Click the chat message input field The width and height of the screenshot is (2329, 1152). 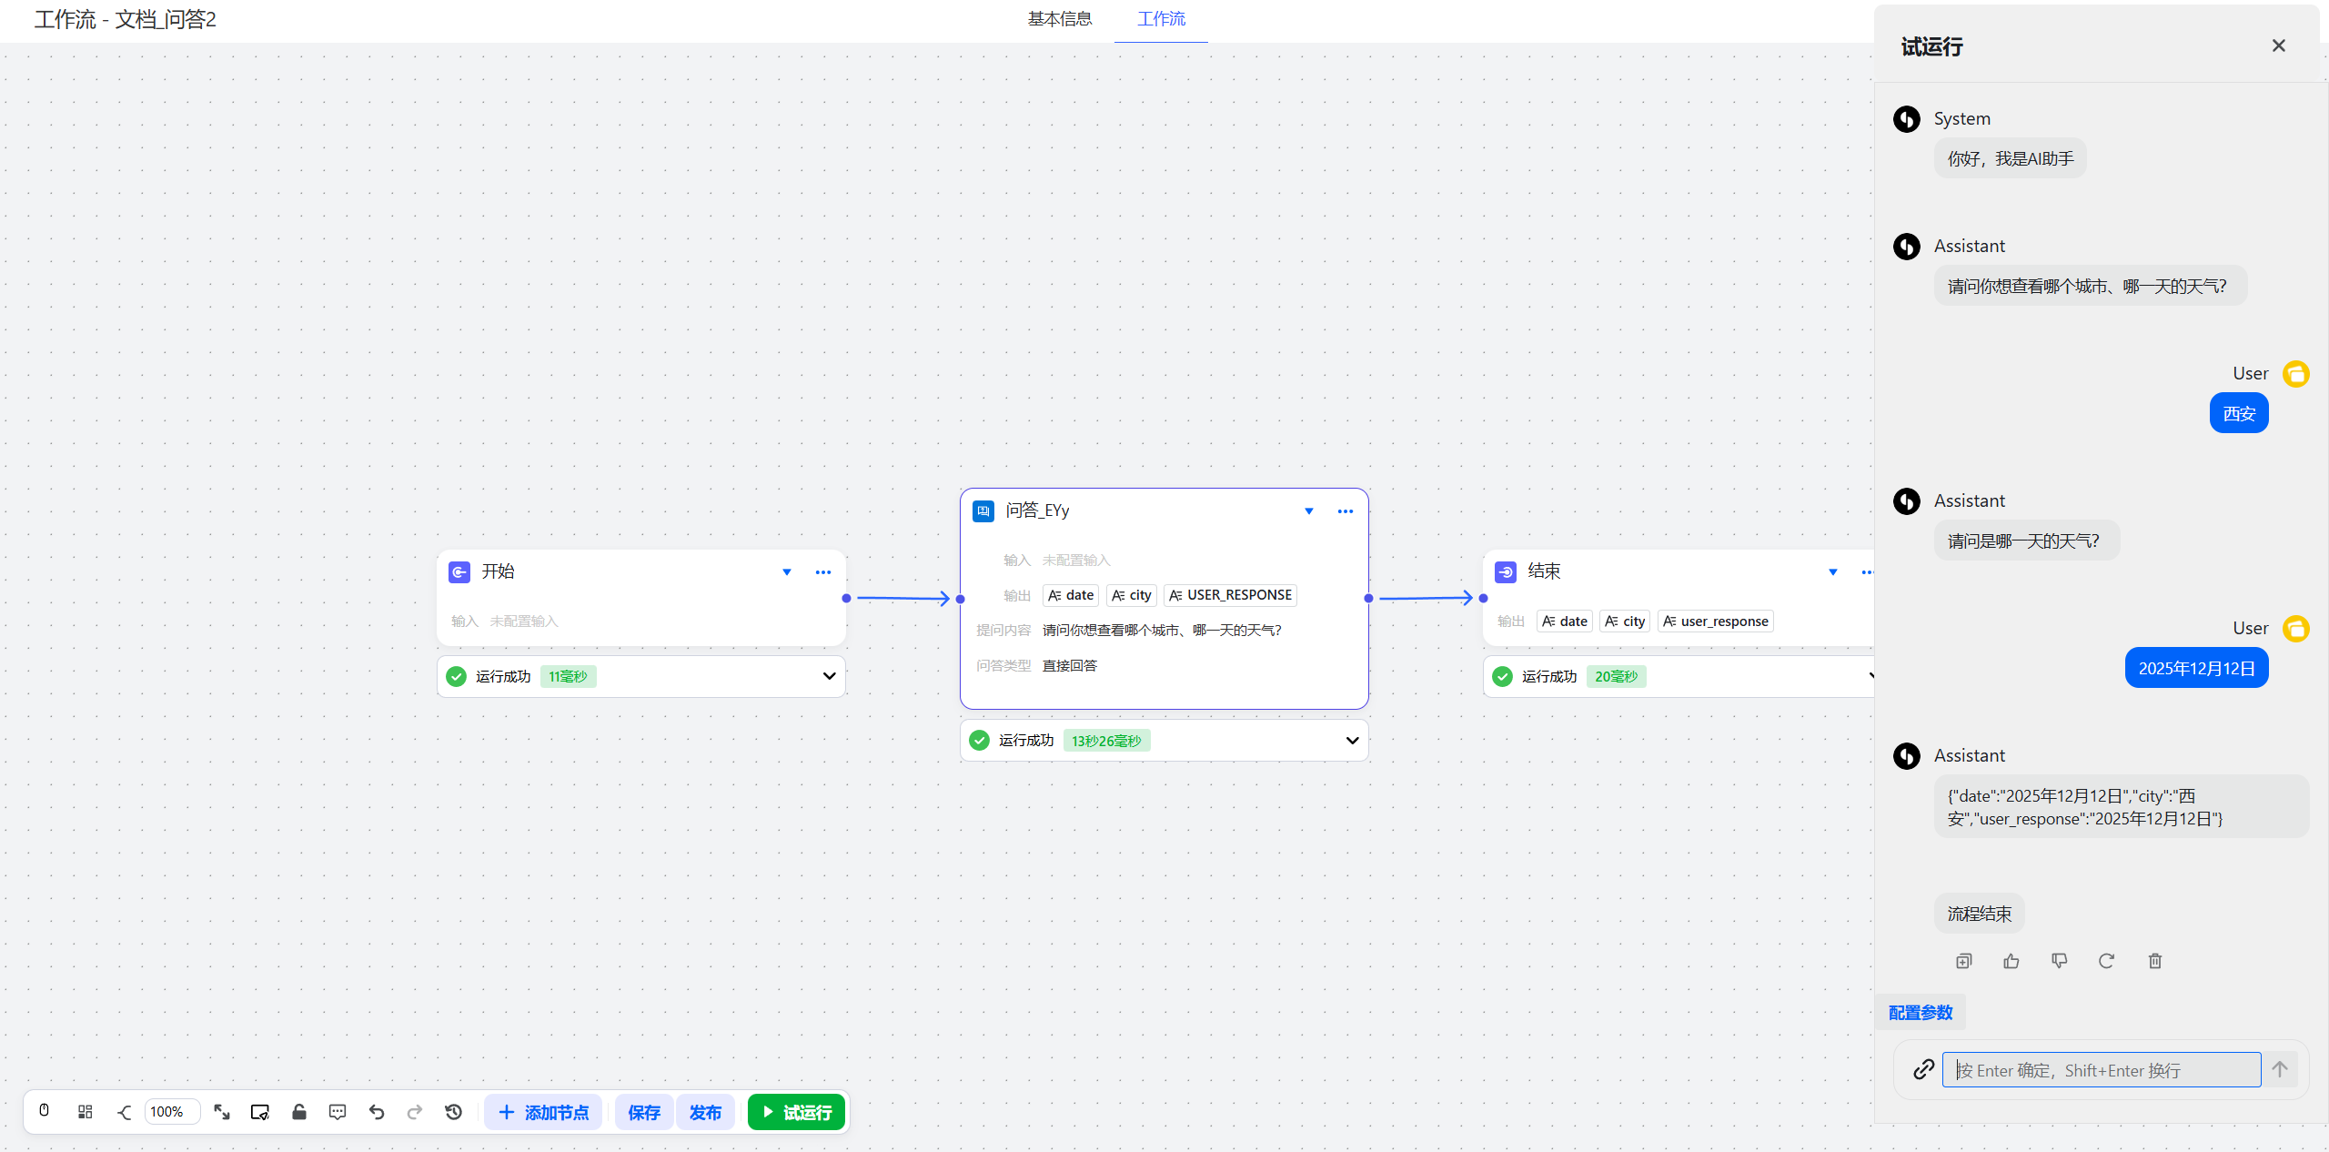[x=2092, y=1069]
